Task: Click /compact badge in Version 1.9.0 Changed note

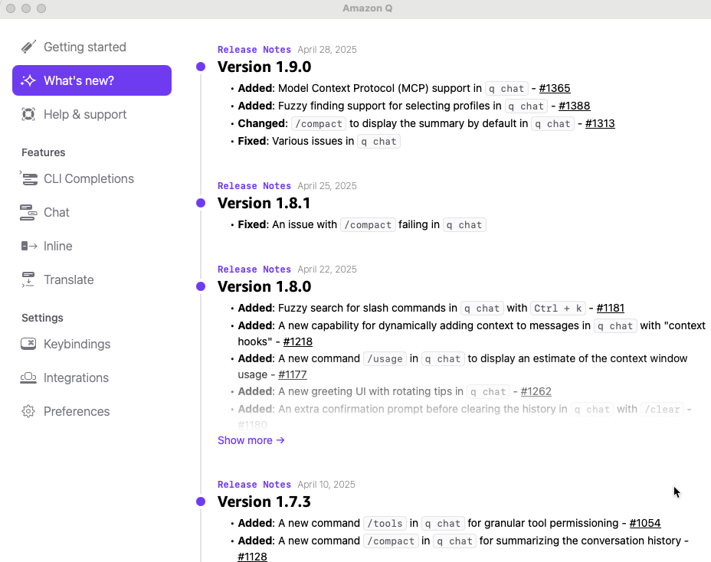Action: coord(319,124)
